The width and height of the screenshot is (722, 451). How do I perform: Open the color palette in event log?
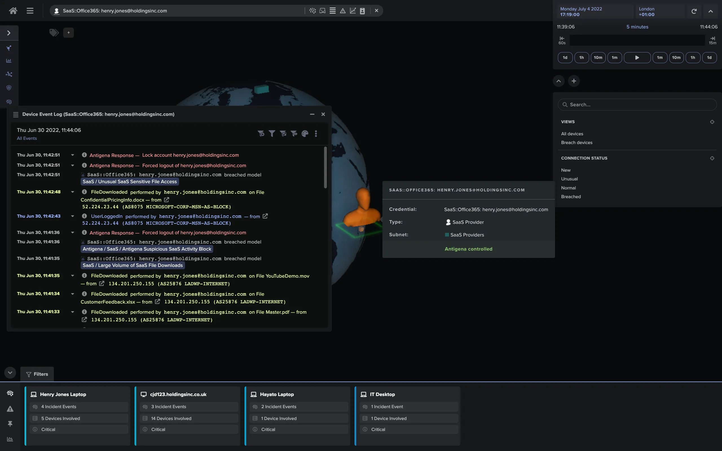pyautogui.click(x=305, y=134)
